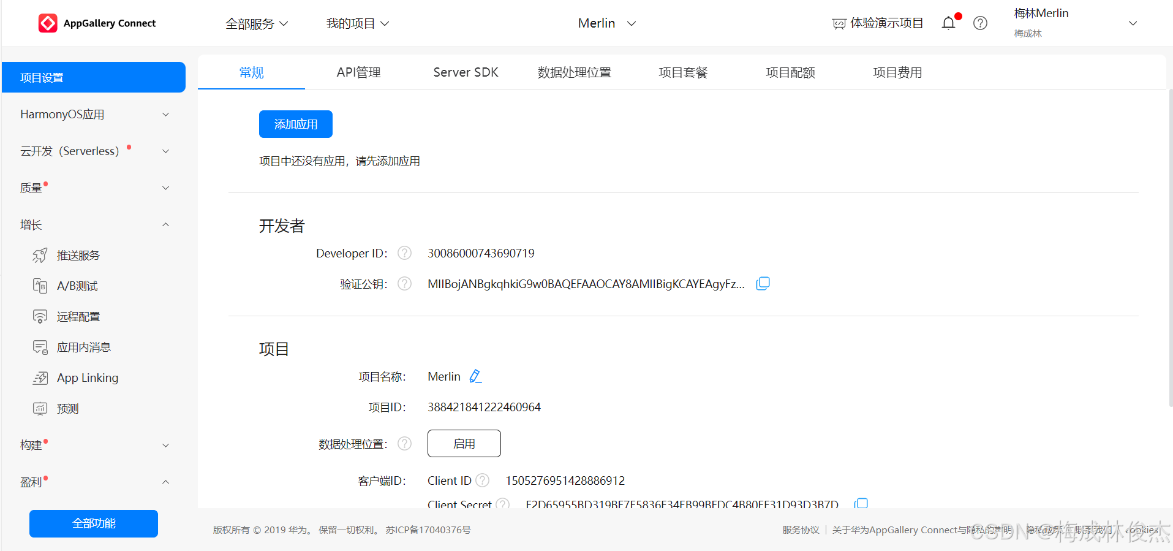Open the help question mark icon in header
The width and height of the screenshot is (1173, 551).
coord(980,23)
